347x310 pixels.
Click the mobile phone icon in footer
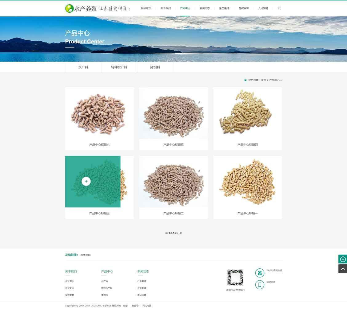[260, 285]
